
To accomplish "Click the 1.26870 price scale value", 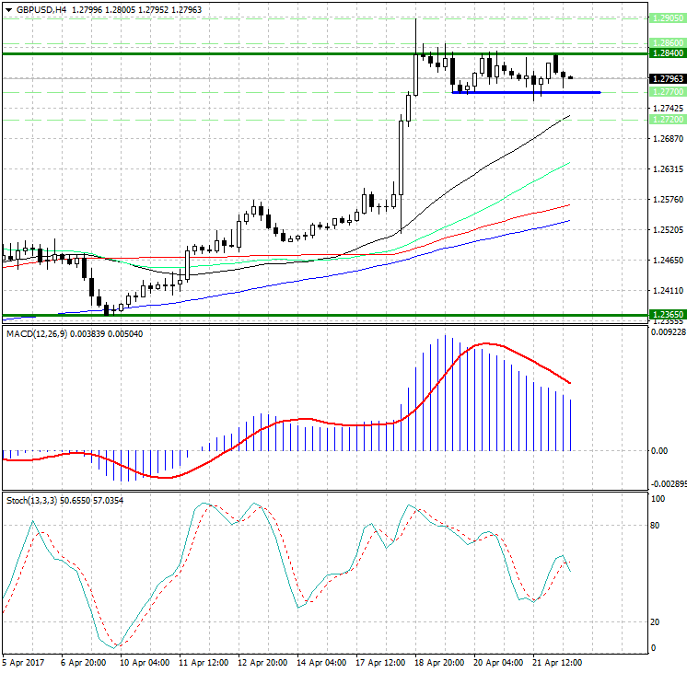I will 669,139.
